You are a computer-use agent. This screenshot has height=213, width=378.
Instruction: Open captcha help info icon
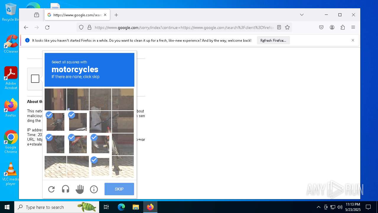coord(94,189)
